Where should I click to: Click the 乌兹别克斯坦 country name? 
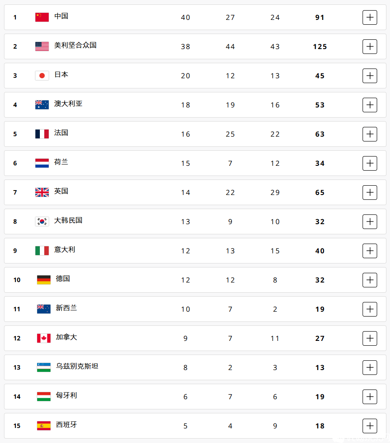pos(77,366)
